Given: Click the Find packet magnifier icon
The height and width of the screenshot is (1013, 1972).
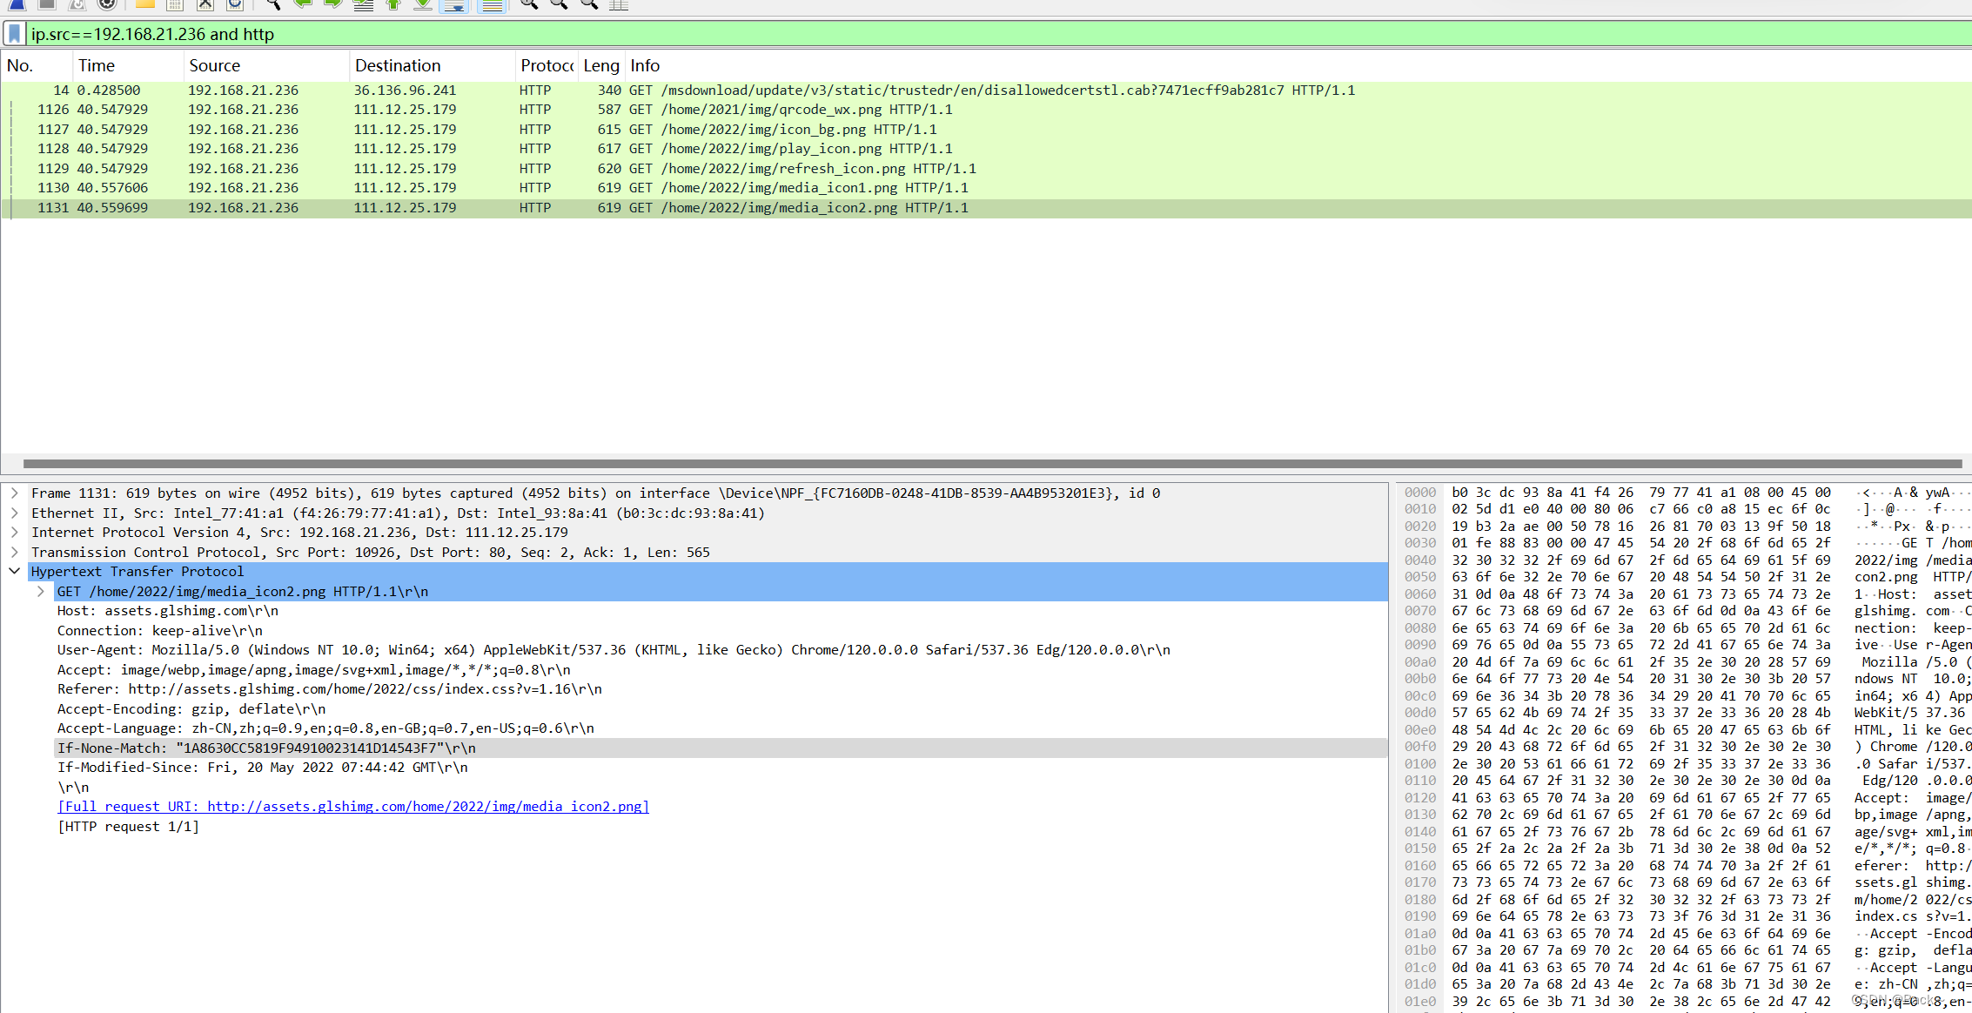Looking at the screenshot, I should point(272,4).
